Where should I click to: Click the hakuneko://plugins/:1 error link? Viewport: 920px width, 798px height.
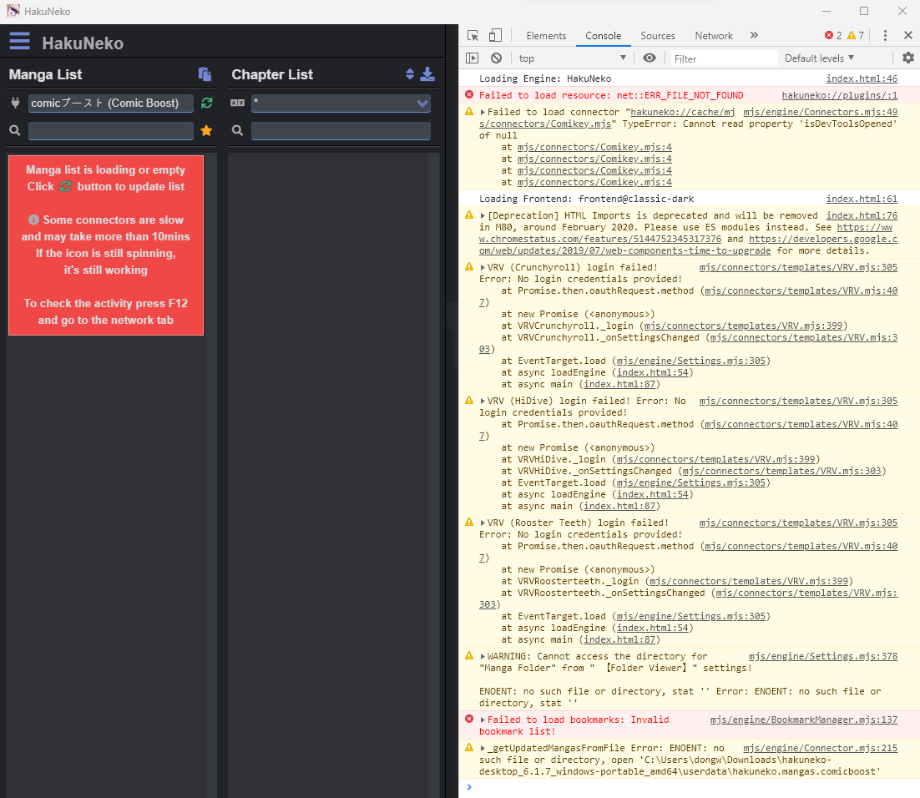point(841,95)
